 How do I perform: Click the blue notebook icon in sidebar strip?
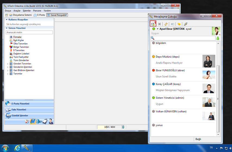(x=33, y=121)
